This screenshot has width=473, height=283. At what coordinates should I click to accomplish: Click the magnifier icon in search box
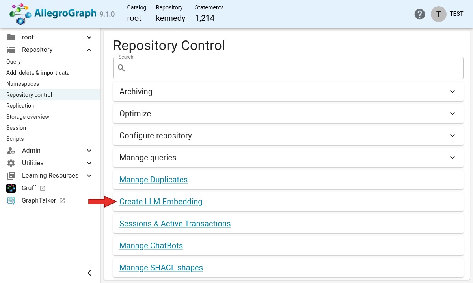click(x=121, y=68)
